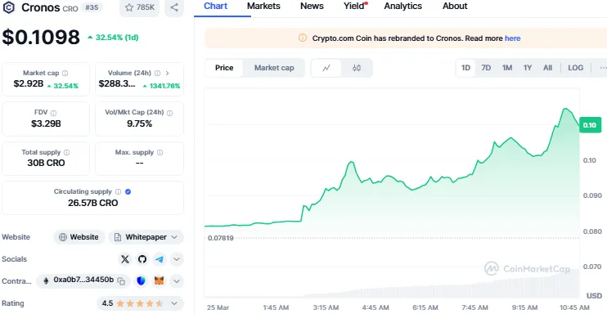Open the Yield tab

point(355,7)
